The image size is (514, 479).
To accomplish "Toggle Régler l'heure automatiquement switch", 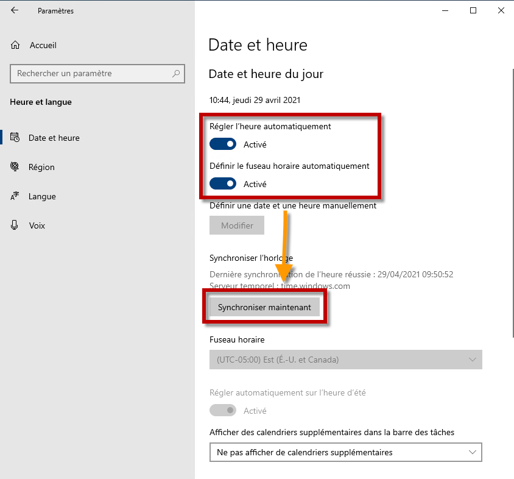I will coord(223,144).
